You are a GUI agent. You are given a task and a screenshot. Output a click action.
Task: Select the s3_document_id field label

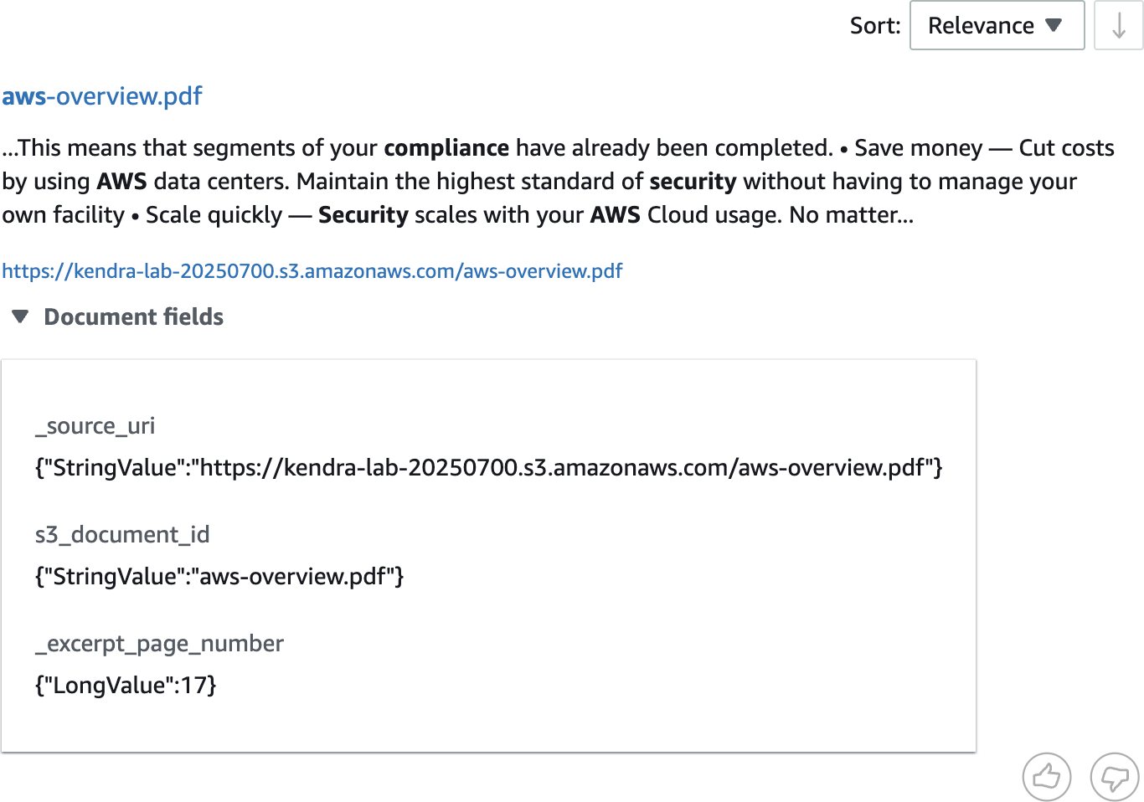pyautogui.click(x=122, y=534)
